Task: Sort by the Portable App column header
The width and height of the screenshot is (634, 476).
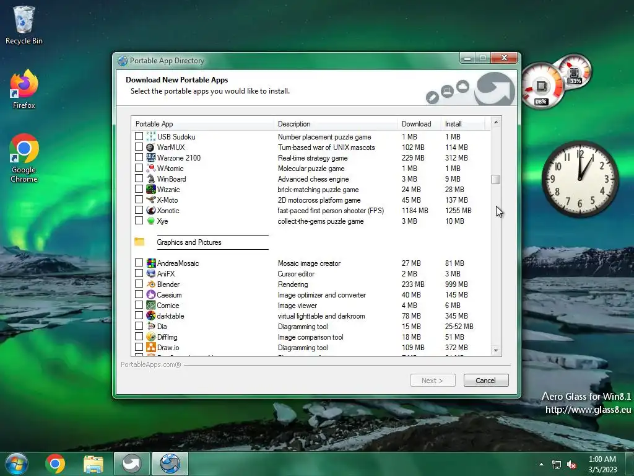Action: pos(202,124)
